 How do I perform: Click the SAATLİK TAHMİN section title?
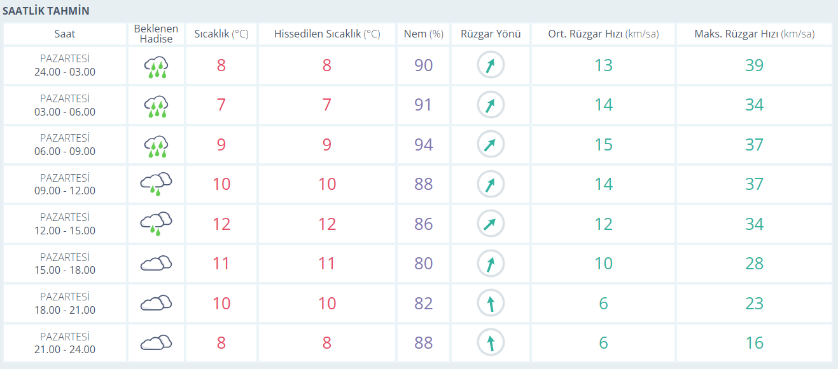46,11
